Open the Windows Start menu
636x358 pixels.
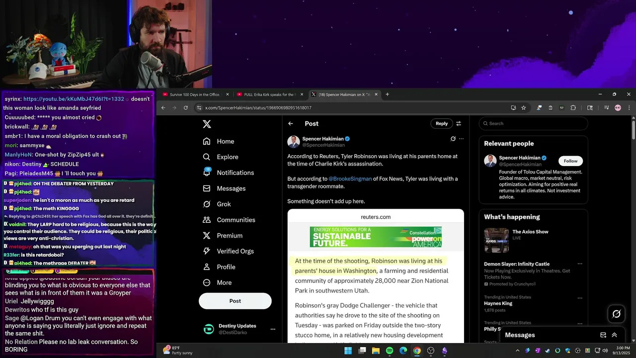click(x=348, y=351)
